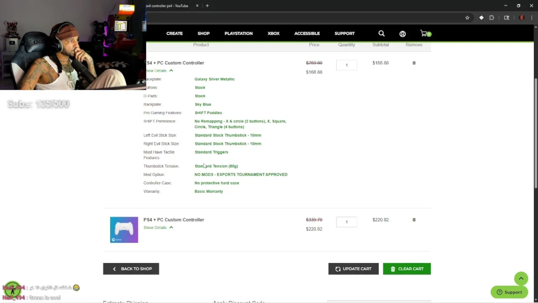Click the Left Evil Stick Size thumbstick value
The height and width of the screenshot is (303, 538).
[x=228, y=135]
